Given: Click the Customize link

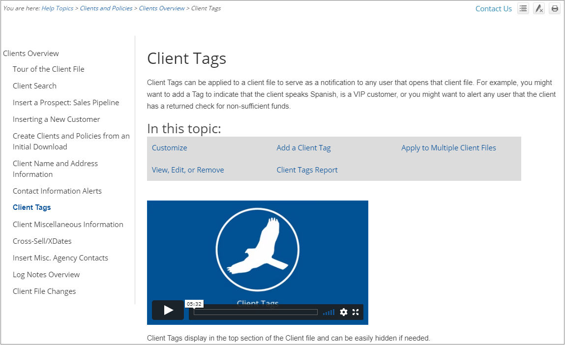Looking at the screenshot, I should point(169,147).
